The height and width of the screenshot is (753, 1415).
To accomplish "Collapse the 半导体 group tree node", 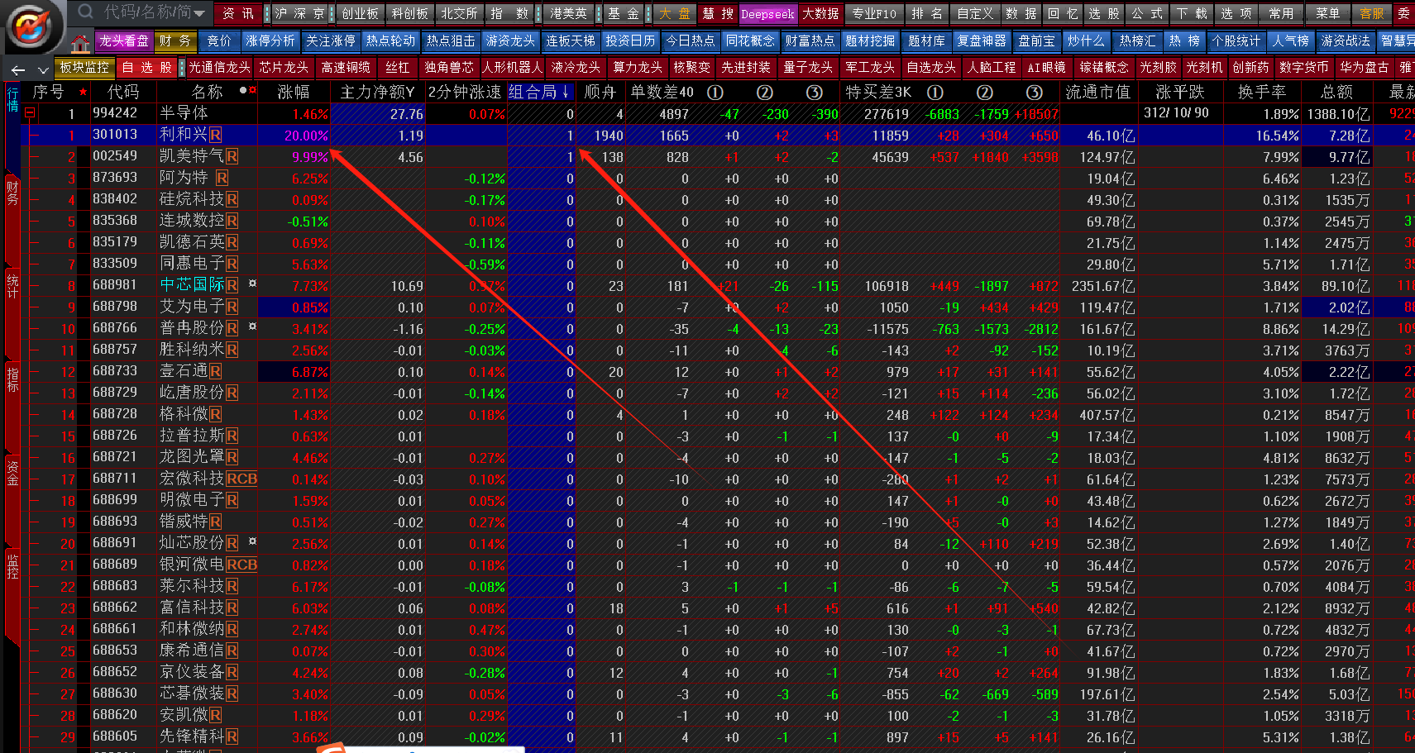I will [30, 113].
